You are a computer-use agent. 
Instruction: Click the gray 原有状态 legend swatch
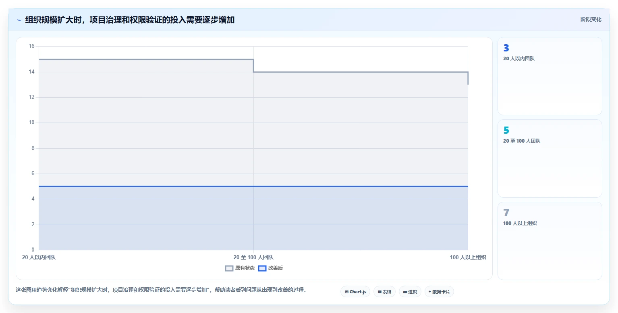point(229,268)
